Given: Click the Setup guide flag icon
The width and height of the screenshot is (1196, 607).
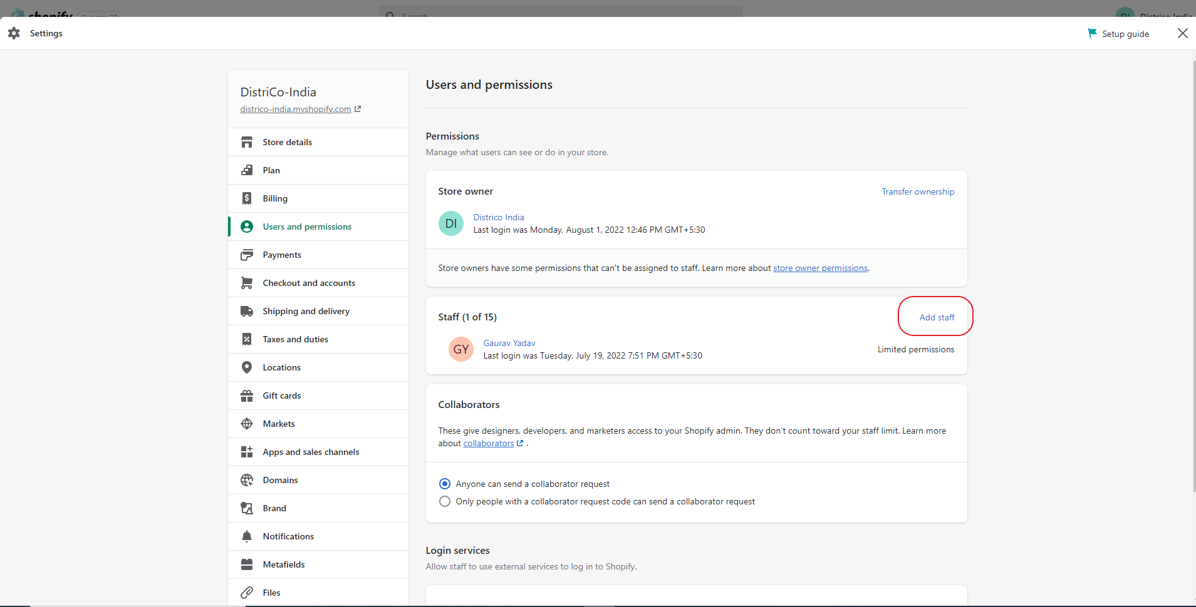Looking at the screenshot, I should click(1092, 33).
